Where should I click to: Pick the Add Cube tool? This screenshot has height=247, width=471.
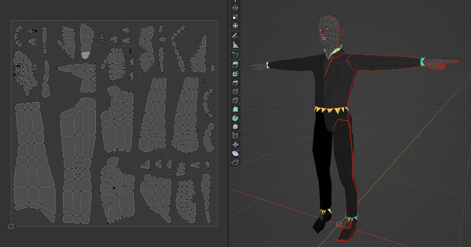[x=235, y=55]
